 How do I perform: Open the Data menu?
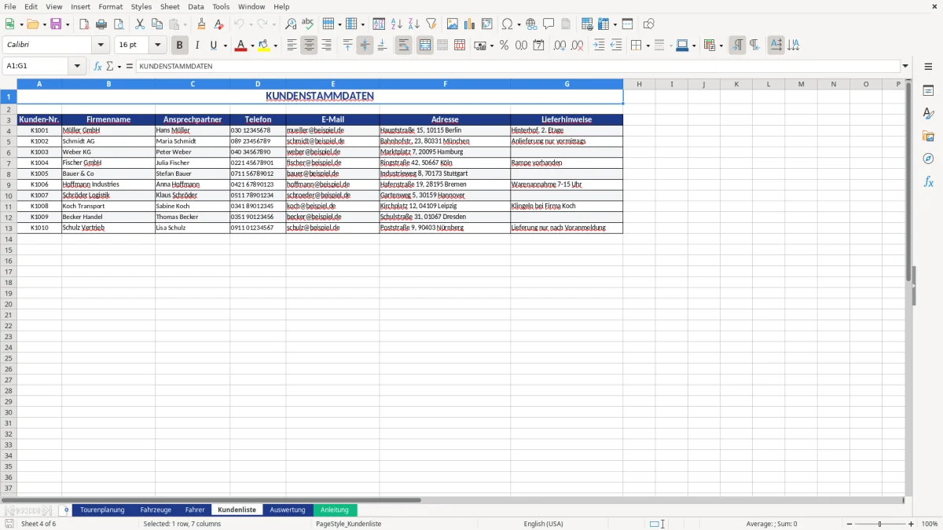[x=195, y=6]
